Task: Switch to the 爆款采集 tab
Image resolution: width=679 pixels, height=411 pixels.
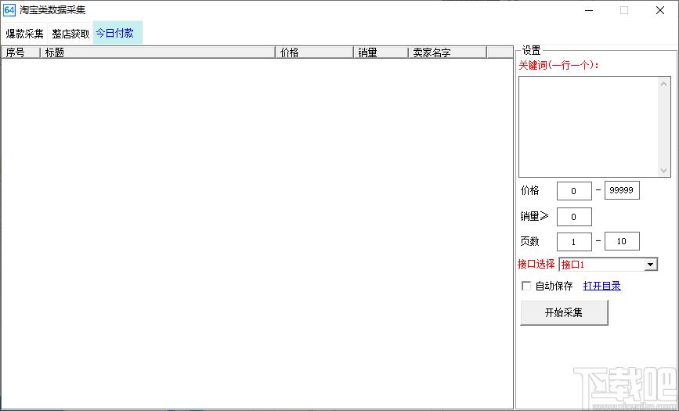Action: [25, 34]
